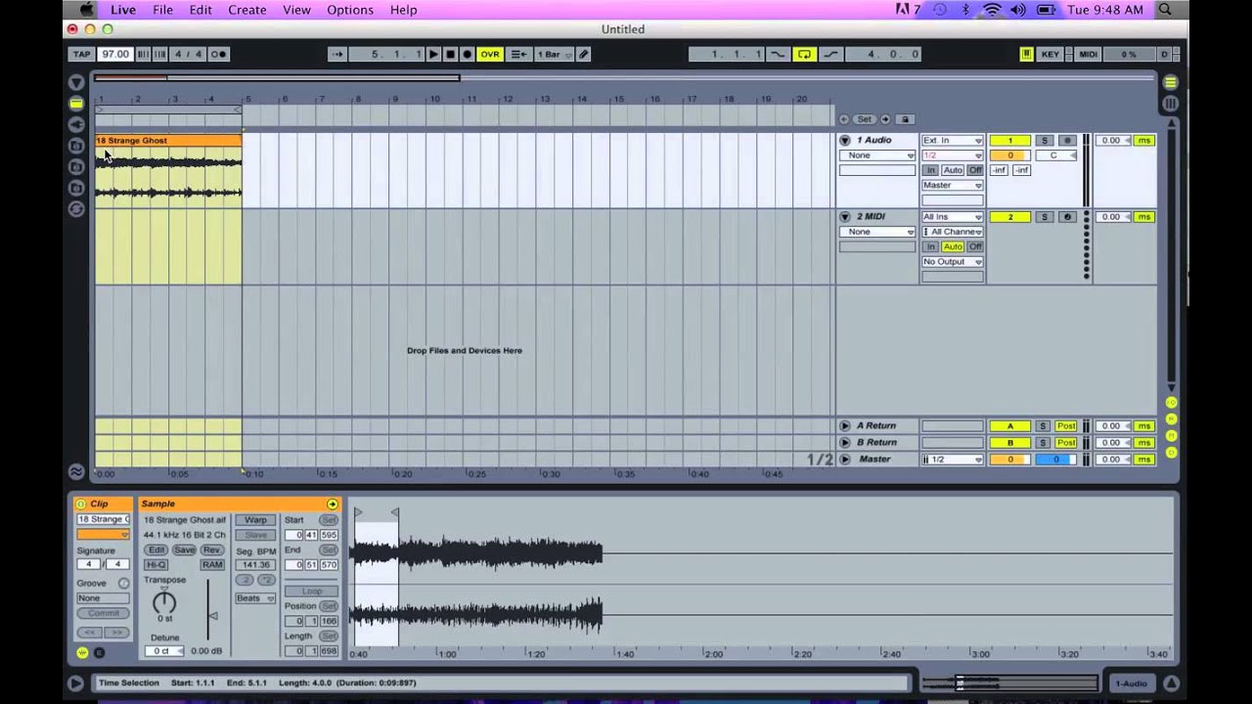The height and width of the screenshot is (704, 1252).
Task: Open the Ext. In input dropdown
Action: (952, 140)
